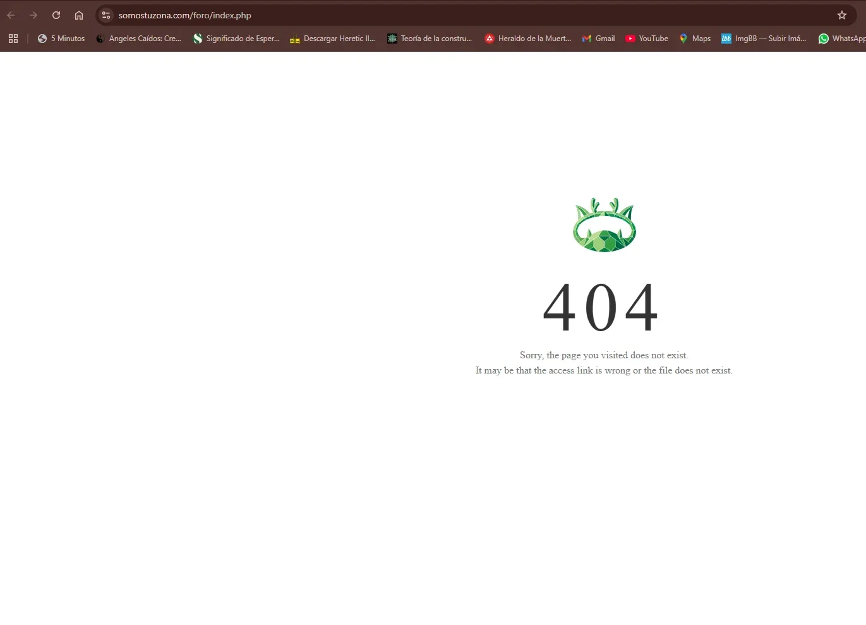
Task: Open the ImgBB — Subir Imá... bookmark
Action: point(764,39)
